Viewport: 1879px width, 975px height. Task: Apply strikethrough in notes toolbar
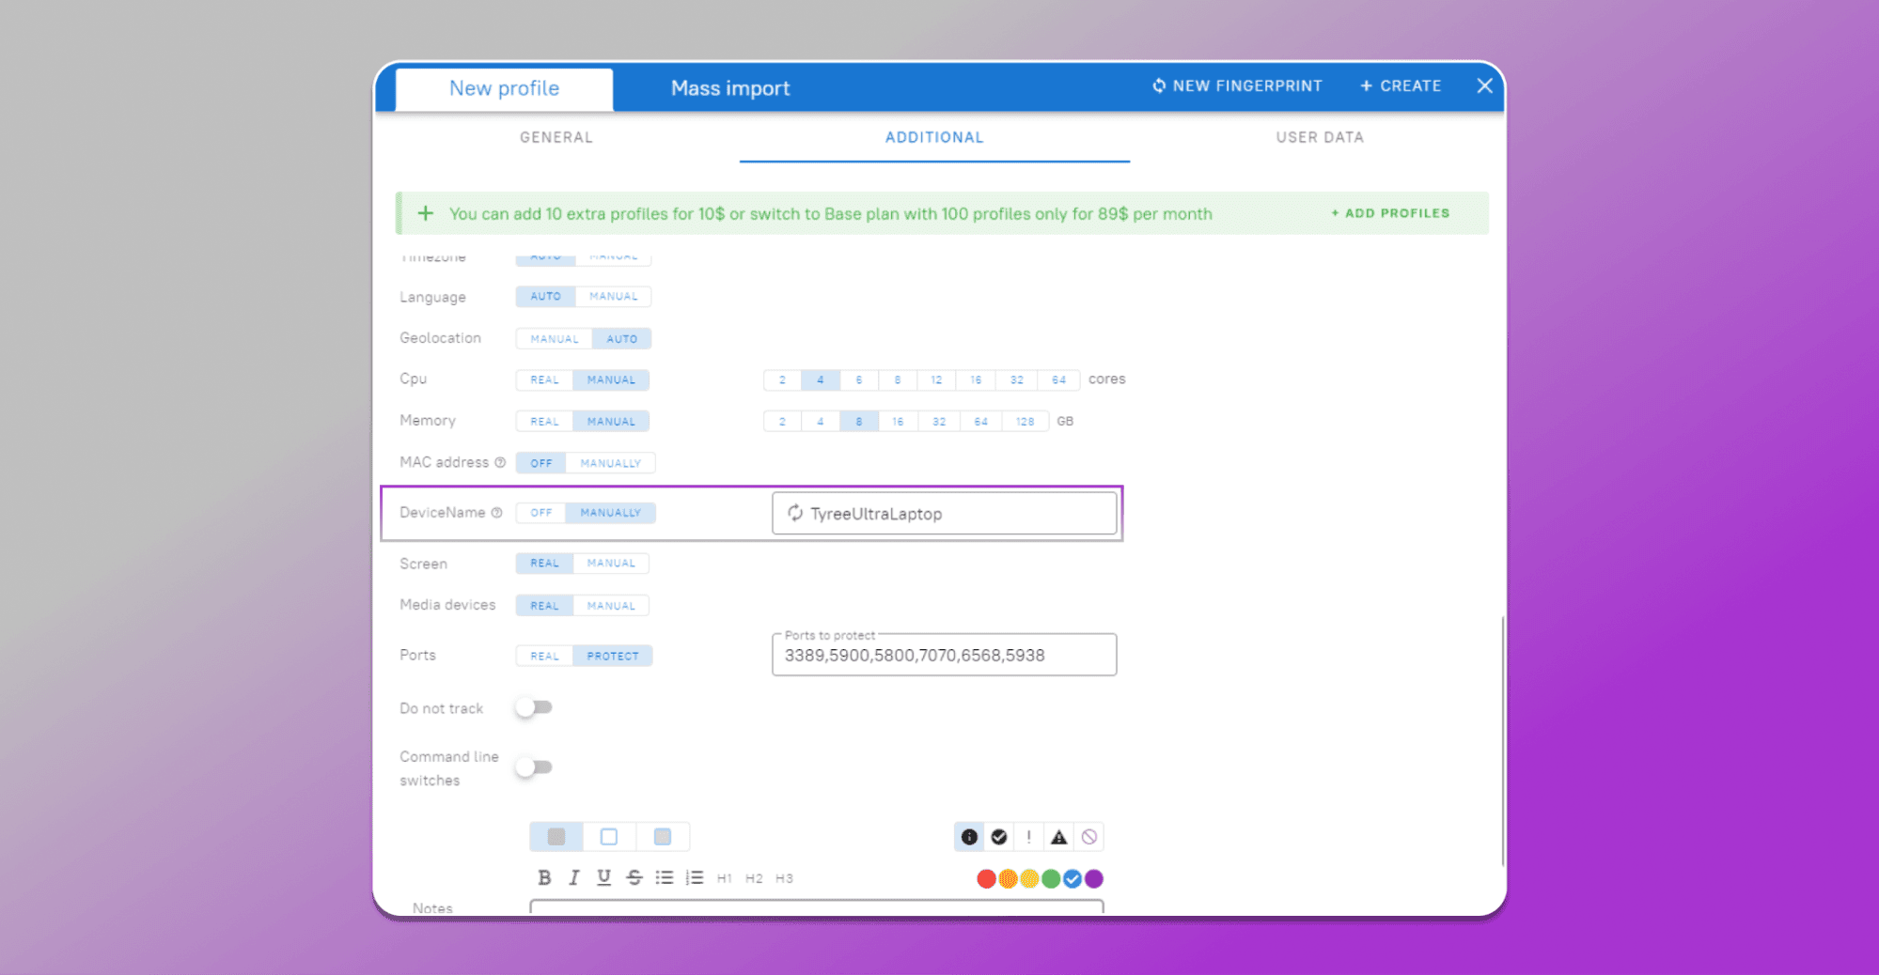(x=634, y=877)
